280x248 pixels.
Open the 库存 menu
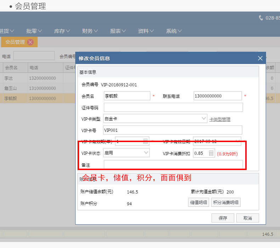[x=62, y=31]
